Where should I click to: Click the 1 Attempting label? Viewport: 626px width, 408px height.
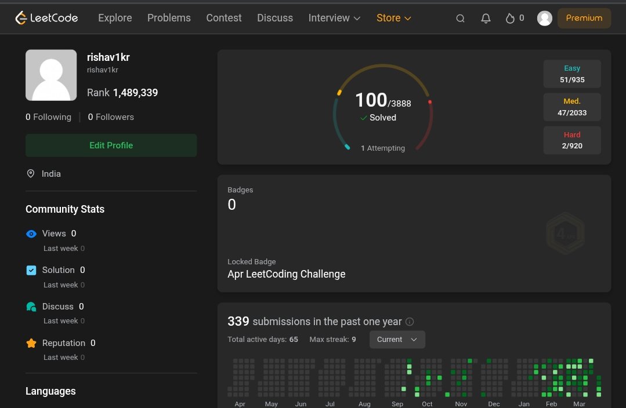coord(383,148)
